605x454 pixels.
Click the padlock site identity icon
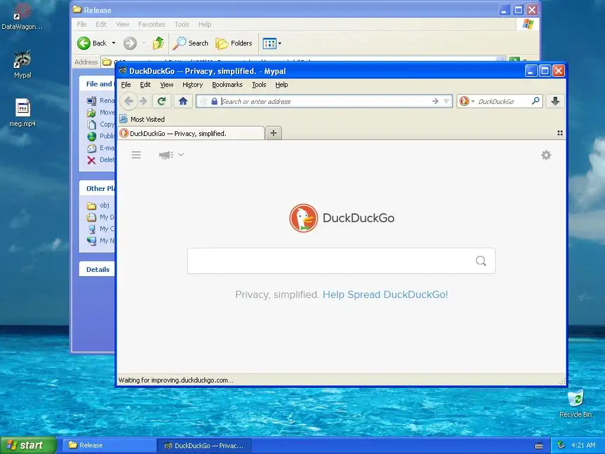214,101
